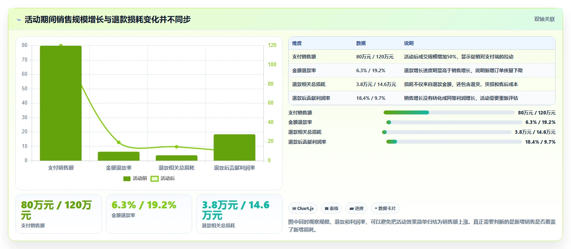
Task: Click the x-axis label 退款后贡献利润率
Action: [x=234, y=168]
